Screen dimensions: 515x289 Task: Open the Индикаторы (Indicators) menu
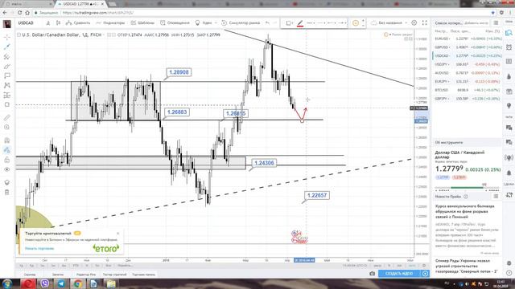(110, 23)
